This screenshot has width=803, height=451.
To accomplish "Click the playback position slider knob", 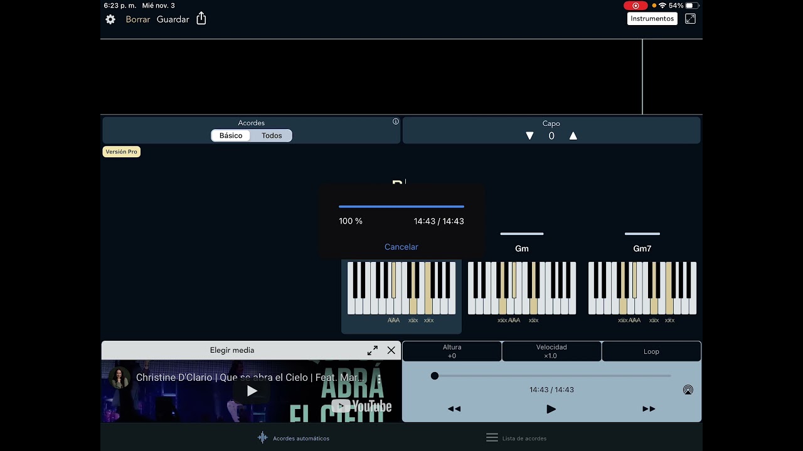I will pos(435,376).
